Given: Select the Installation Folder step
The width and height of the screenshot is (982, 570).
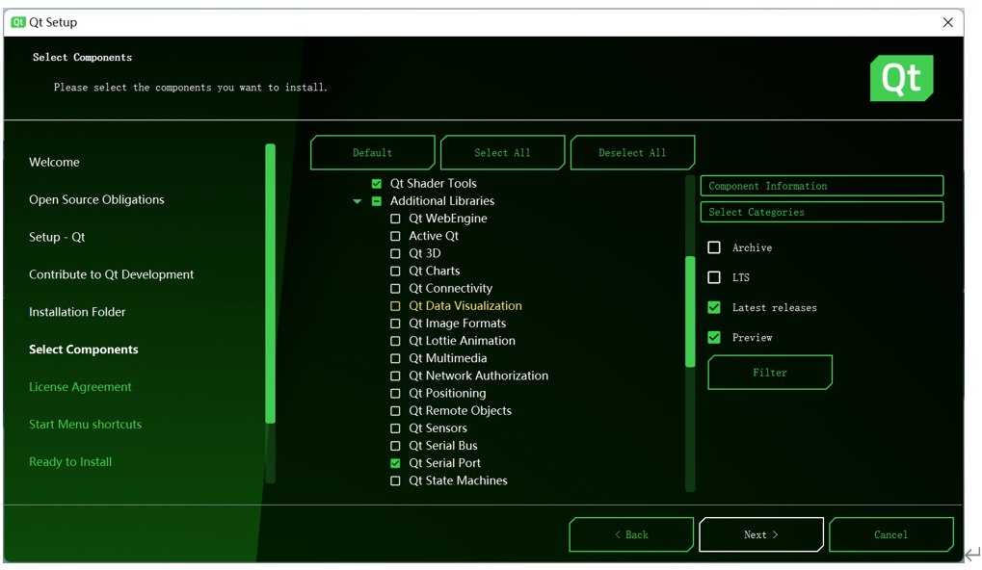Looking at the screenshot, I should [77, 312].
